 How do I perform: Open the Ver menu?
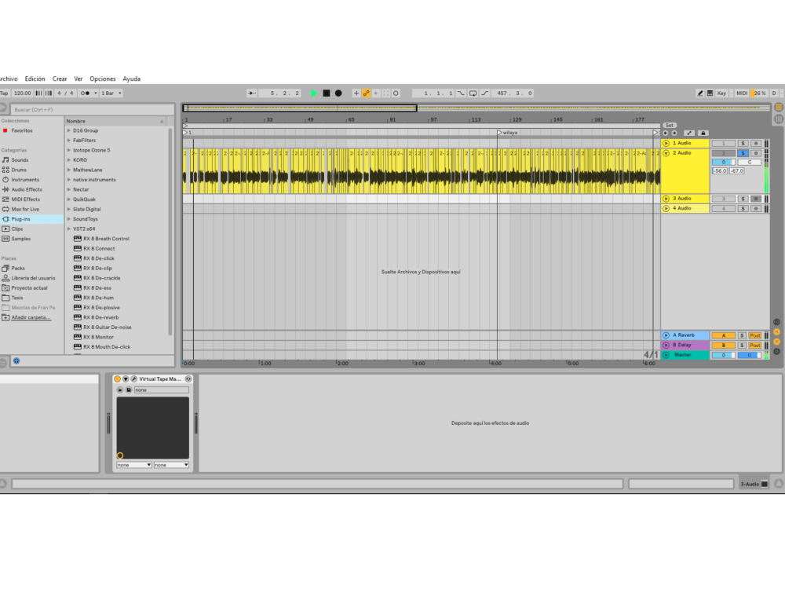(x=78, y=79)
